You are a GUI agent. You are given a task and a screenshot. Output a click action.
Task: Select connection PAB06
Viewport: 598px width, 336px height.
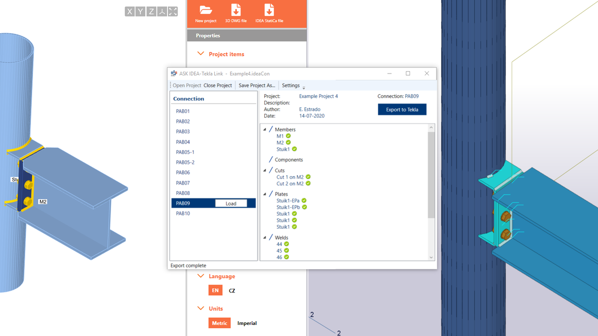183,172
